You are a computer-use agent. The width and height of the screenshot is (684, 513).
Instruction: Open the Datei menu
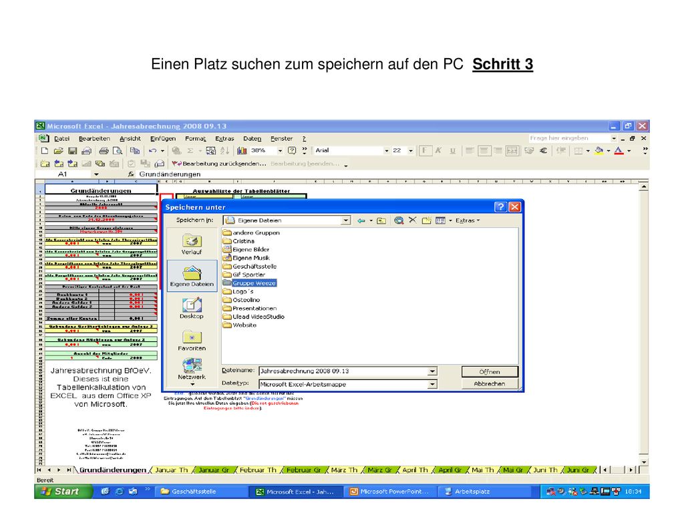coord(61,138)
